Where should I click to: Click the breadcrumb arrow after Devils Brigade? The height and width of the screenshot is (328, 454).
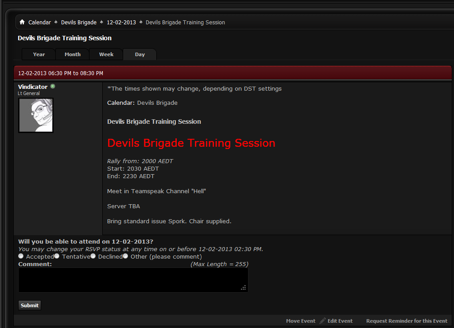(x=101, y=22)
